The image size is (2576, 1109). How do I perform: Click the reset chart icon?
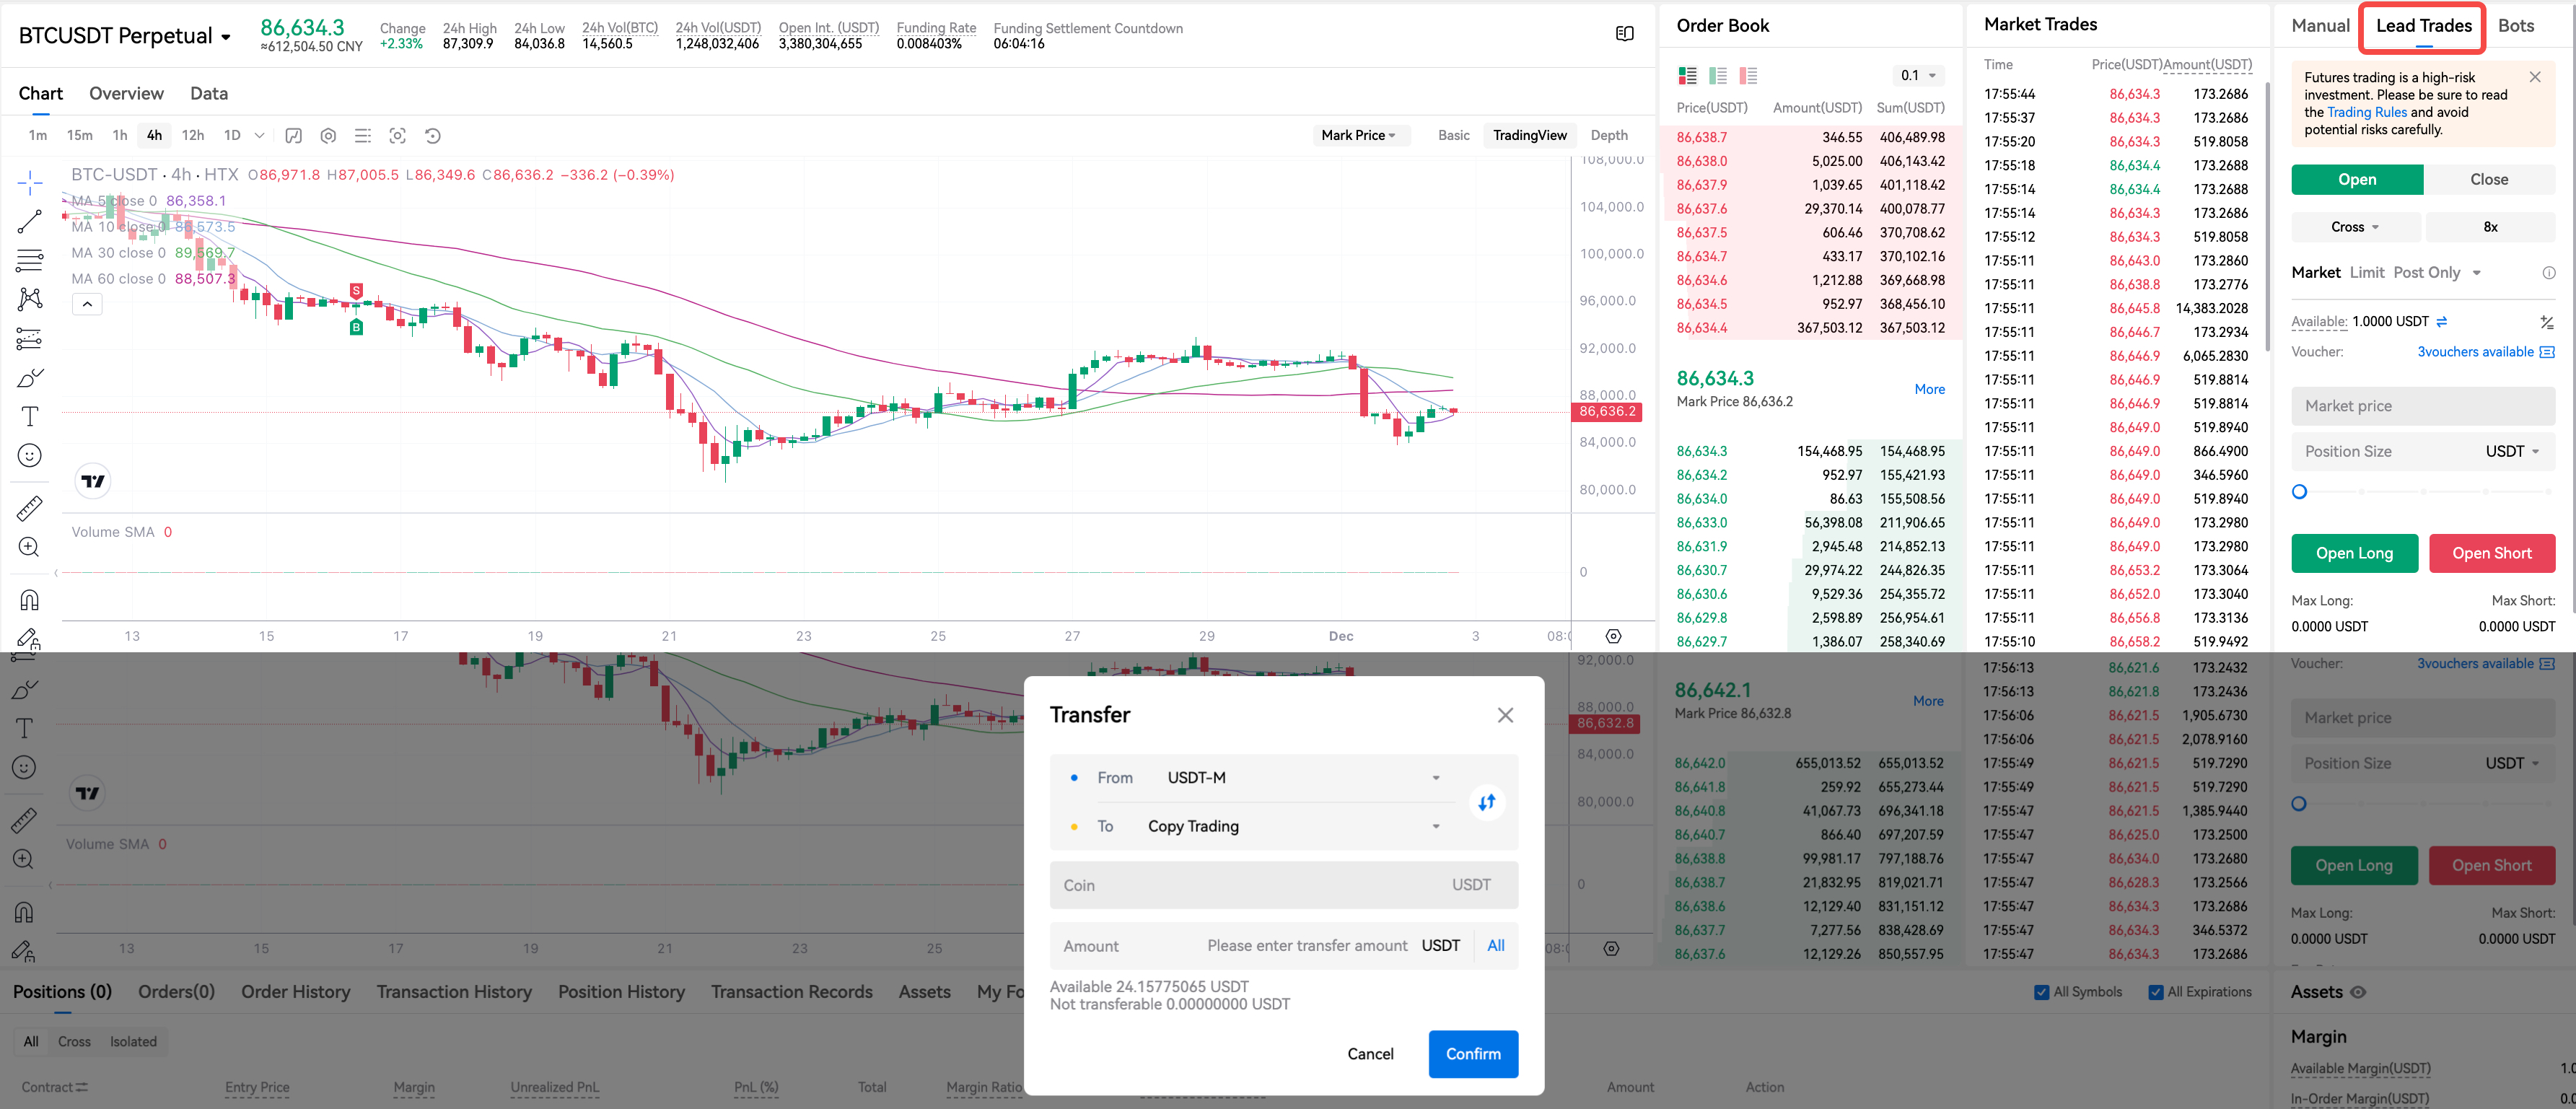click(432, 136)
